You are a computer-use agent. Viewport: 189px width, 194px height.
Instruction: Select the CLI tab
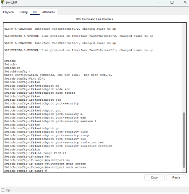35,12
